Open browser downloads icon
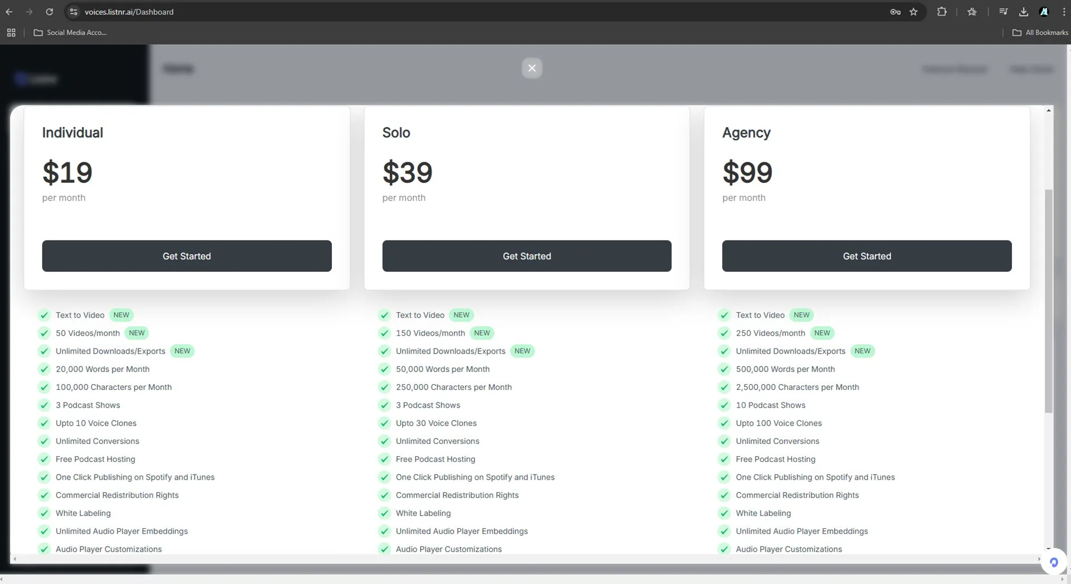The height and width of the screenshot is (584, 1071). (x=1023, y=12)
